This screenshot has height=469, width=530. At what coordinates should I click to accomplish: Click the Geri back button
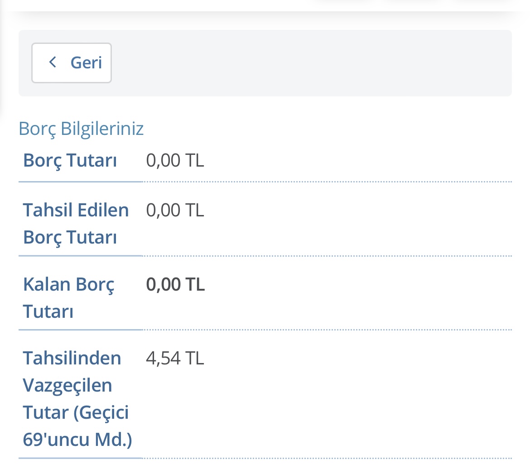[71, 63]
